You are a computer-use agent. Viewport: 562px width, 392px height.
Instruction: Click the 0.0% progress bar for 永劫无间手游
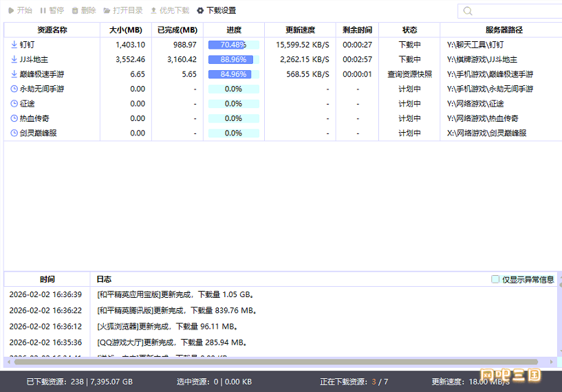click(x=234, y=89)
